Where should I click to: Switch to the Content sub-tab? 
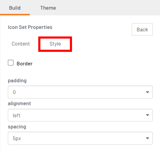(x=21, y=44)
